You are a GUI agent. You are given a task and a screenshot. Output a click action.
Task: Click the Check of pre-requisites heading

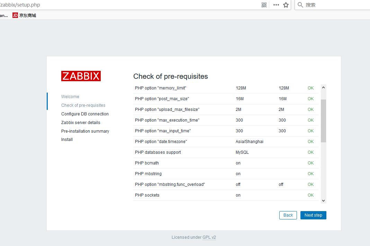click(x=171, y=76)
